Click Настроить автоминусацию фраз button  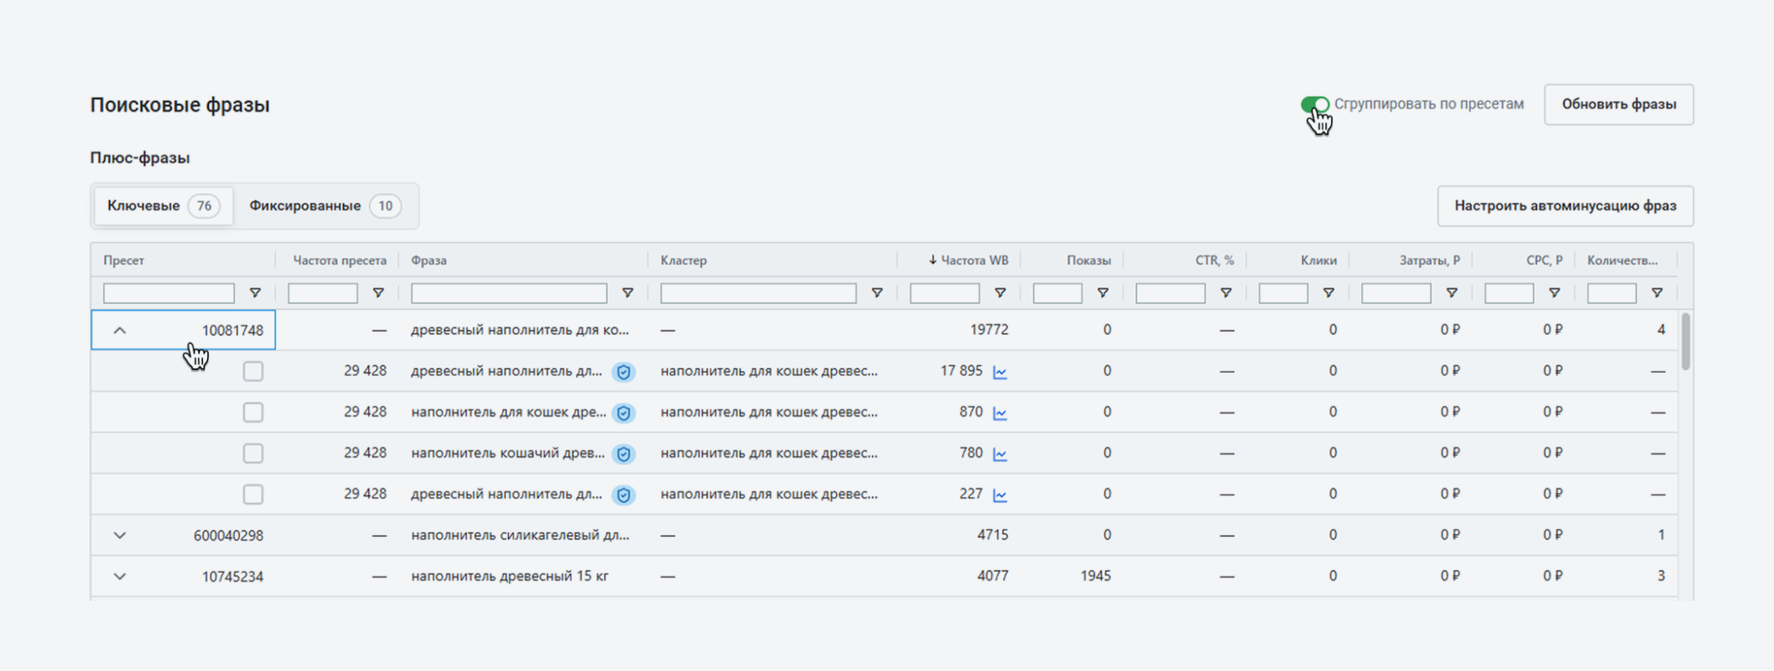(x=1564, y=206)
